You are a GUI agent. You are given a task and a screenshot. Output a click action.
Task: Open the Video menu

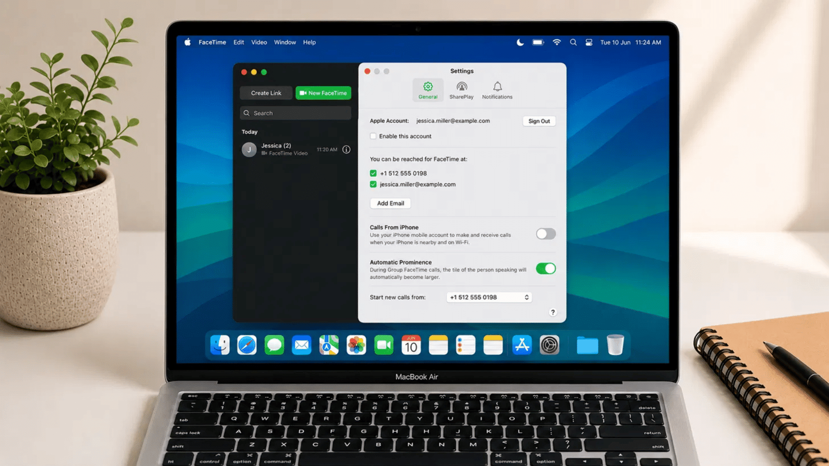pos(259,42)
